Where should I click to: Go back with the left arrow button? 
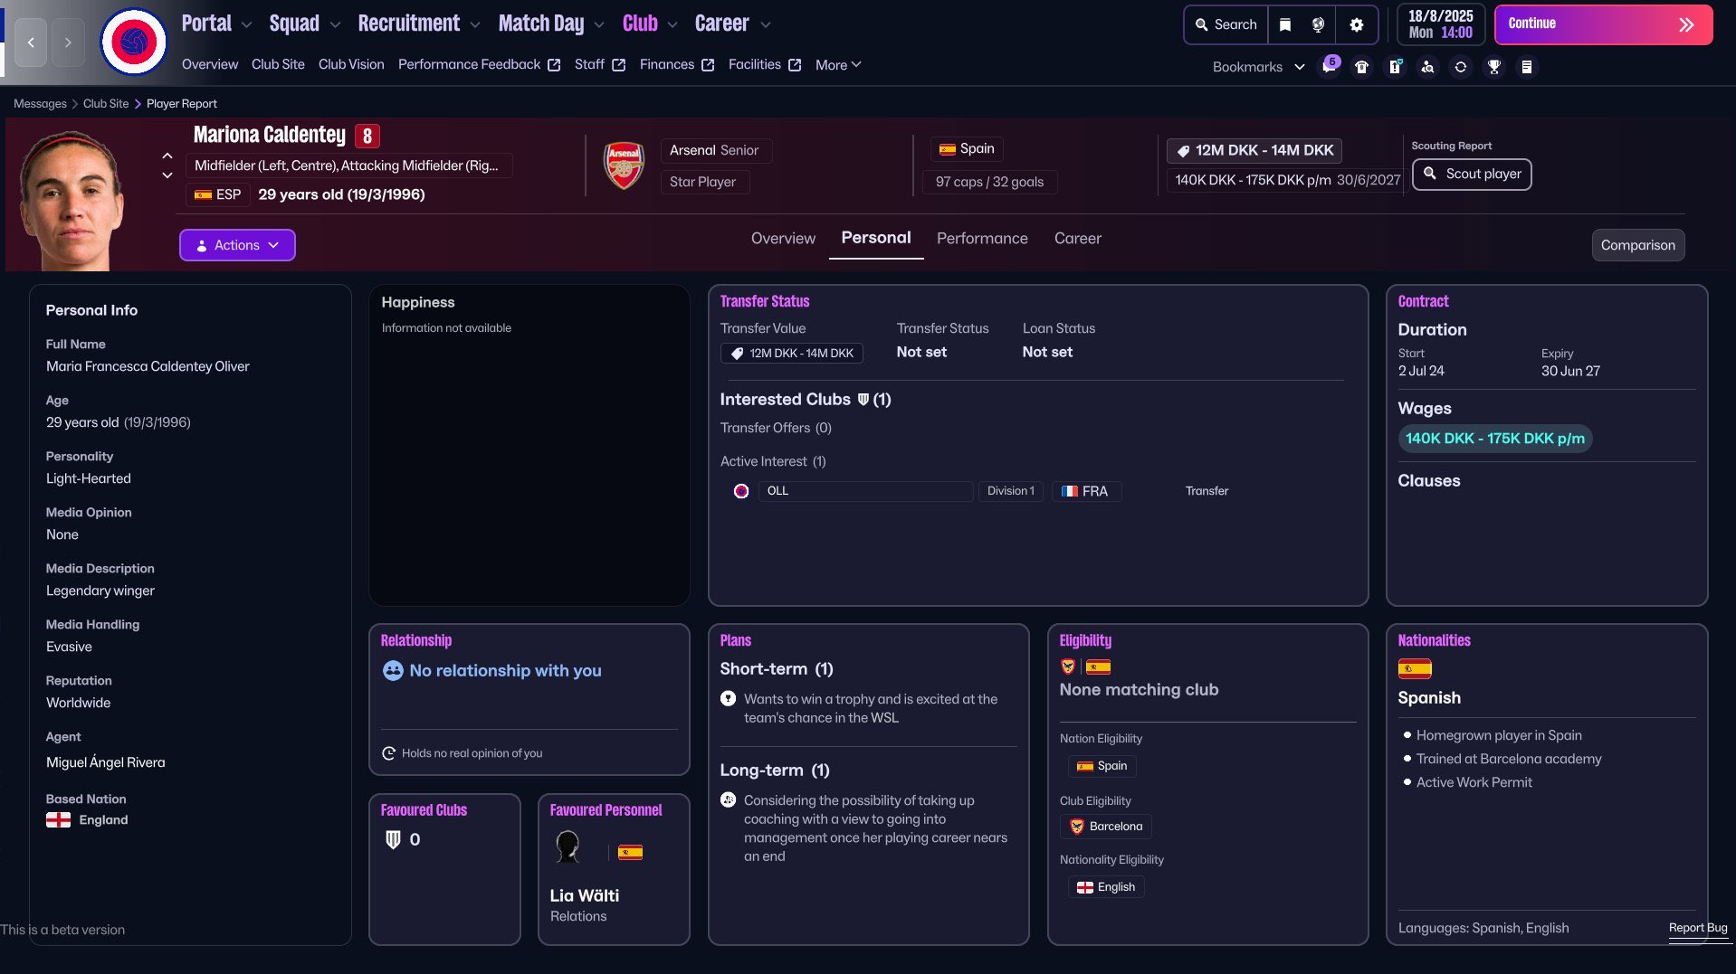point(31,43)
